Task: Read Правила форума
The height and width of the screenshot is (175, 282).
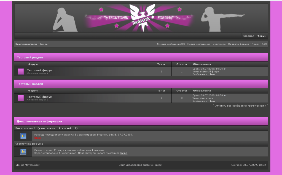Action: [239, 44]
